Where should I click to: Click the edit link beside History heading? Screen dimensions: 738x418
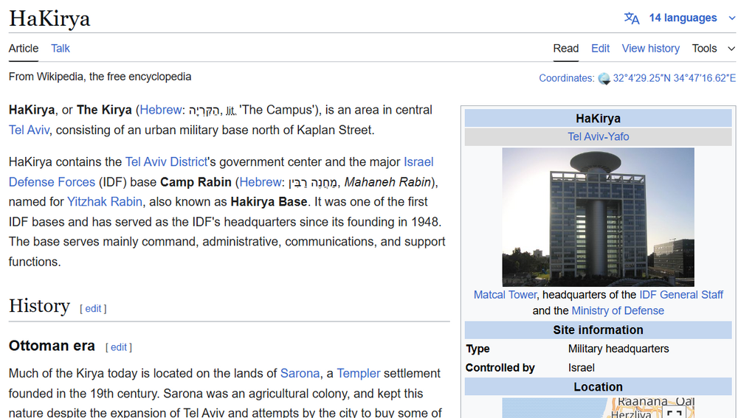93,309
